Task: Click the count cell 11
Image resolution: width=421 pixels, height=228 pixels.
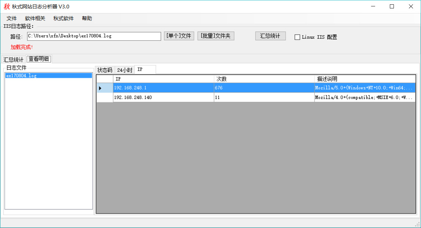Action: click(264, 97)
